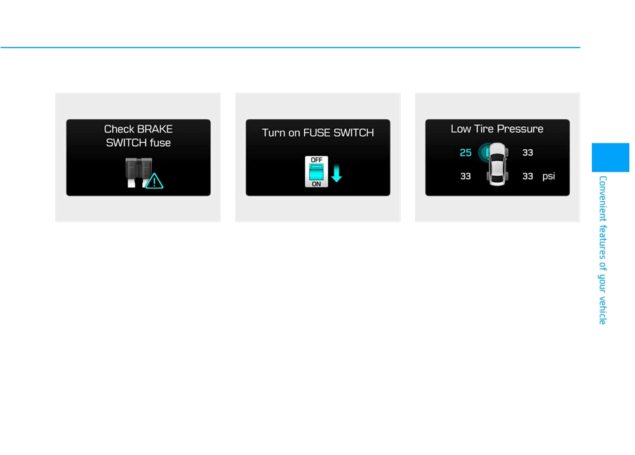Click the Check BRAKE SWITCH fuse message
635x455 pixels.
[x=138, y=136]
